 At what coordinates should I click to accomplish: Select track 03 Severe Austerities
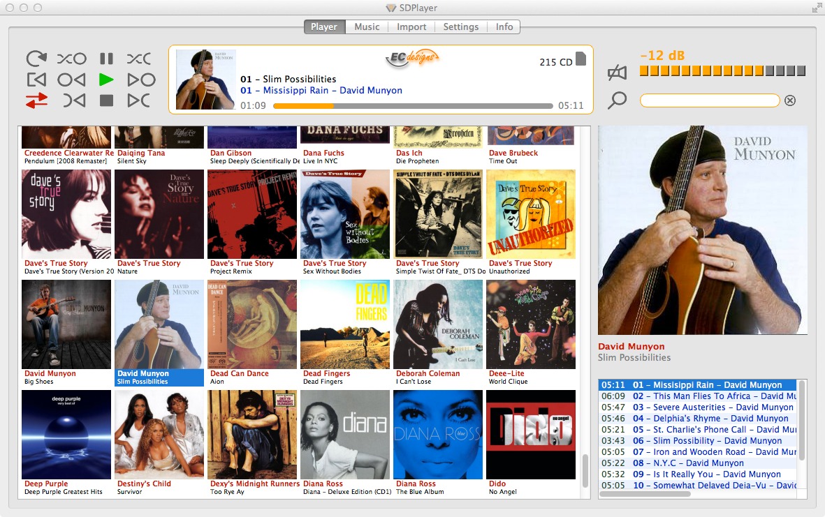pyautogui.click(x=698, y=407)
